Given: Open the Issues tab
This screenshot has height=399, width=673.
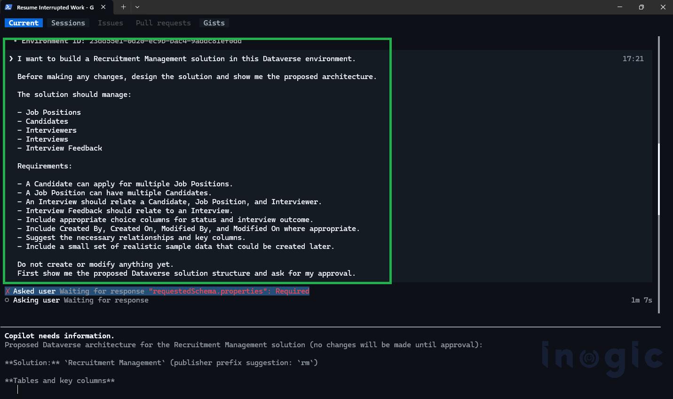Looking at the screenshot, I should pos(111,23).
